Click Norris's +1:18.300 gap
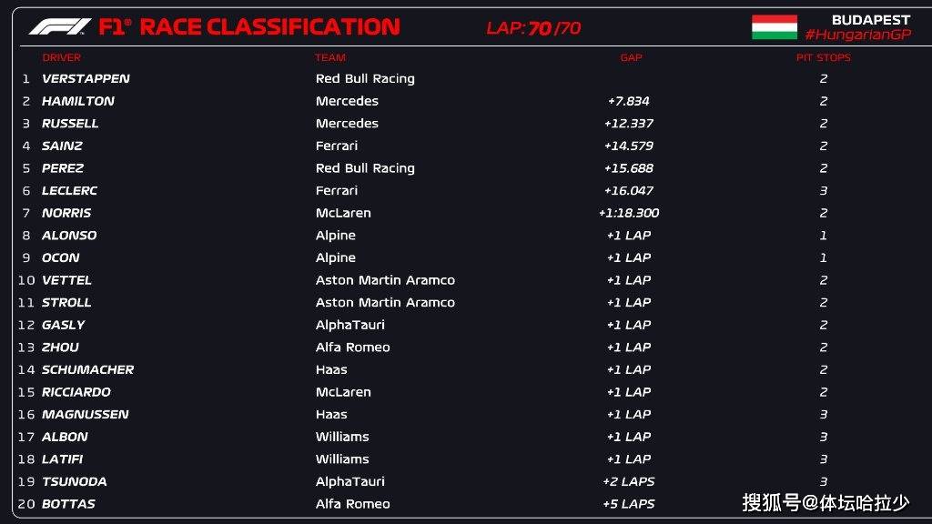This screenshot has width=932, height=524. point(629,213)
